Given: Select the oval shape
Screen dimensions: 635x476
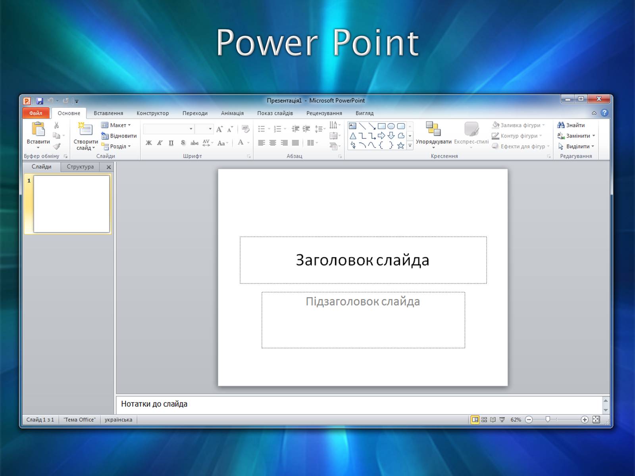Looking at the screenshot, I should 391,126.
